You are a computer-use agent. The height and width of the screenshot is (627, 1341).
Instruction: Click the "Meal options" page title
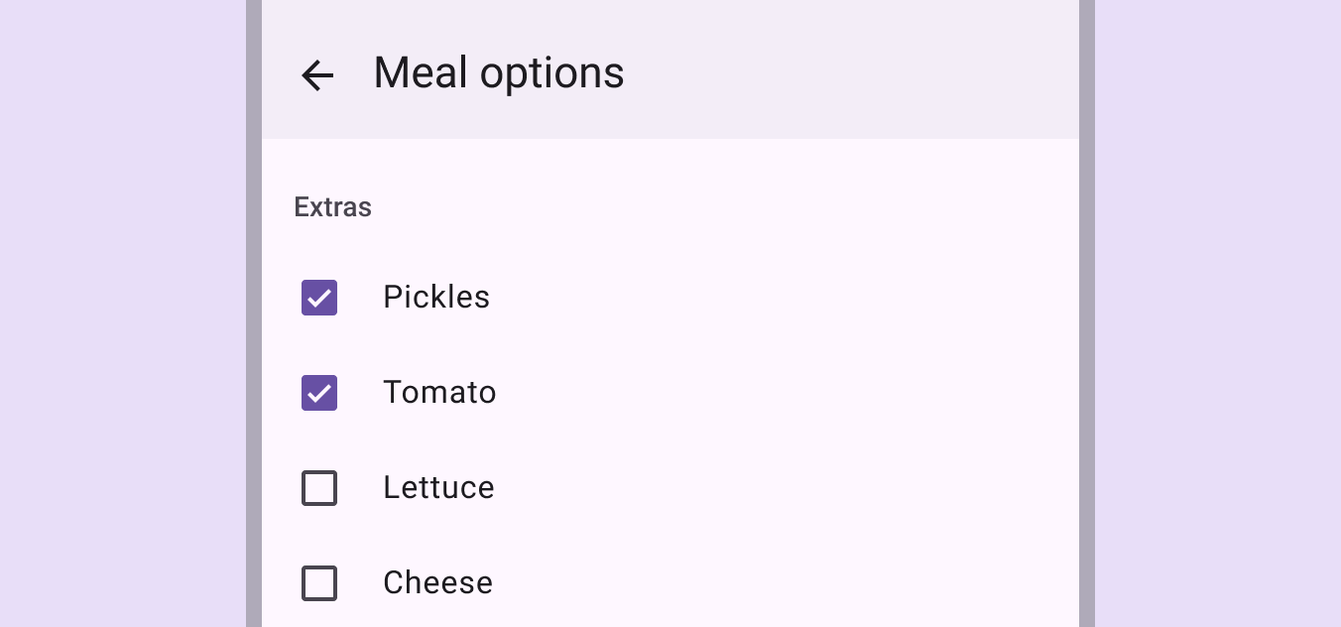point(499,73)
